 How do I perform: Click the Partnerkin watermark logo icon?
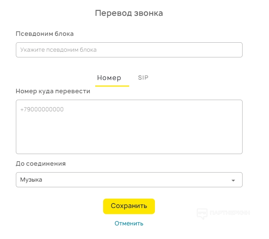click(x=202, y=214)
